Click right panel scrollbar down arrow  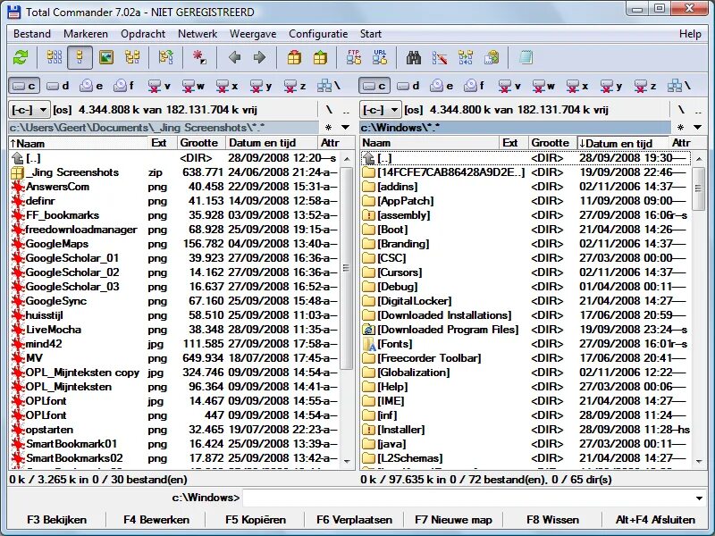click(x=699, y=462)
